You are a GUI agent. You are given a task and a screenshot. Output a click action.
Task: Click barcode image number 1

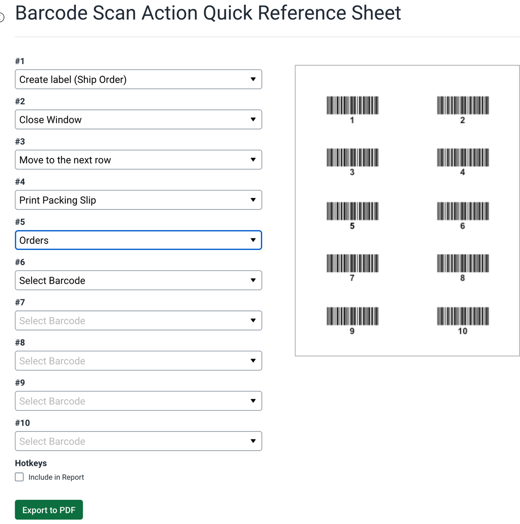pos(352,105)
